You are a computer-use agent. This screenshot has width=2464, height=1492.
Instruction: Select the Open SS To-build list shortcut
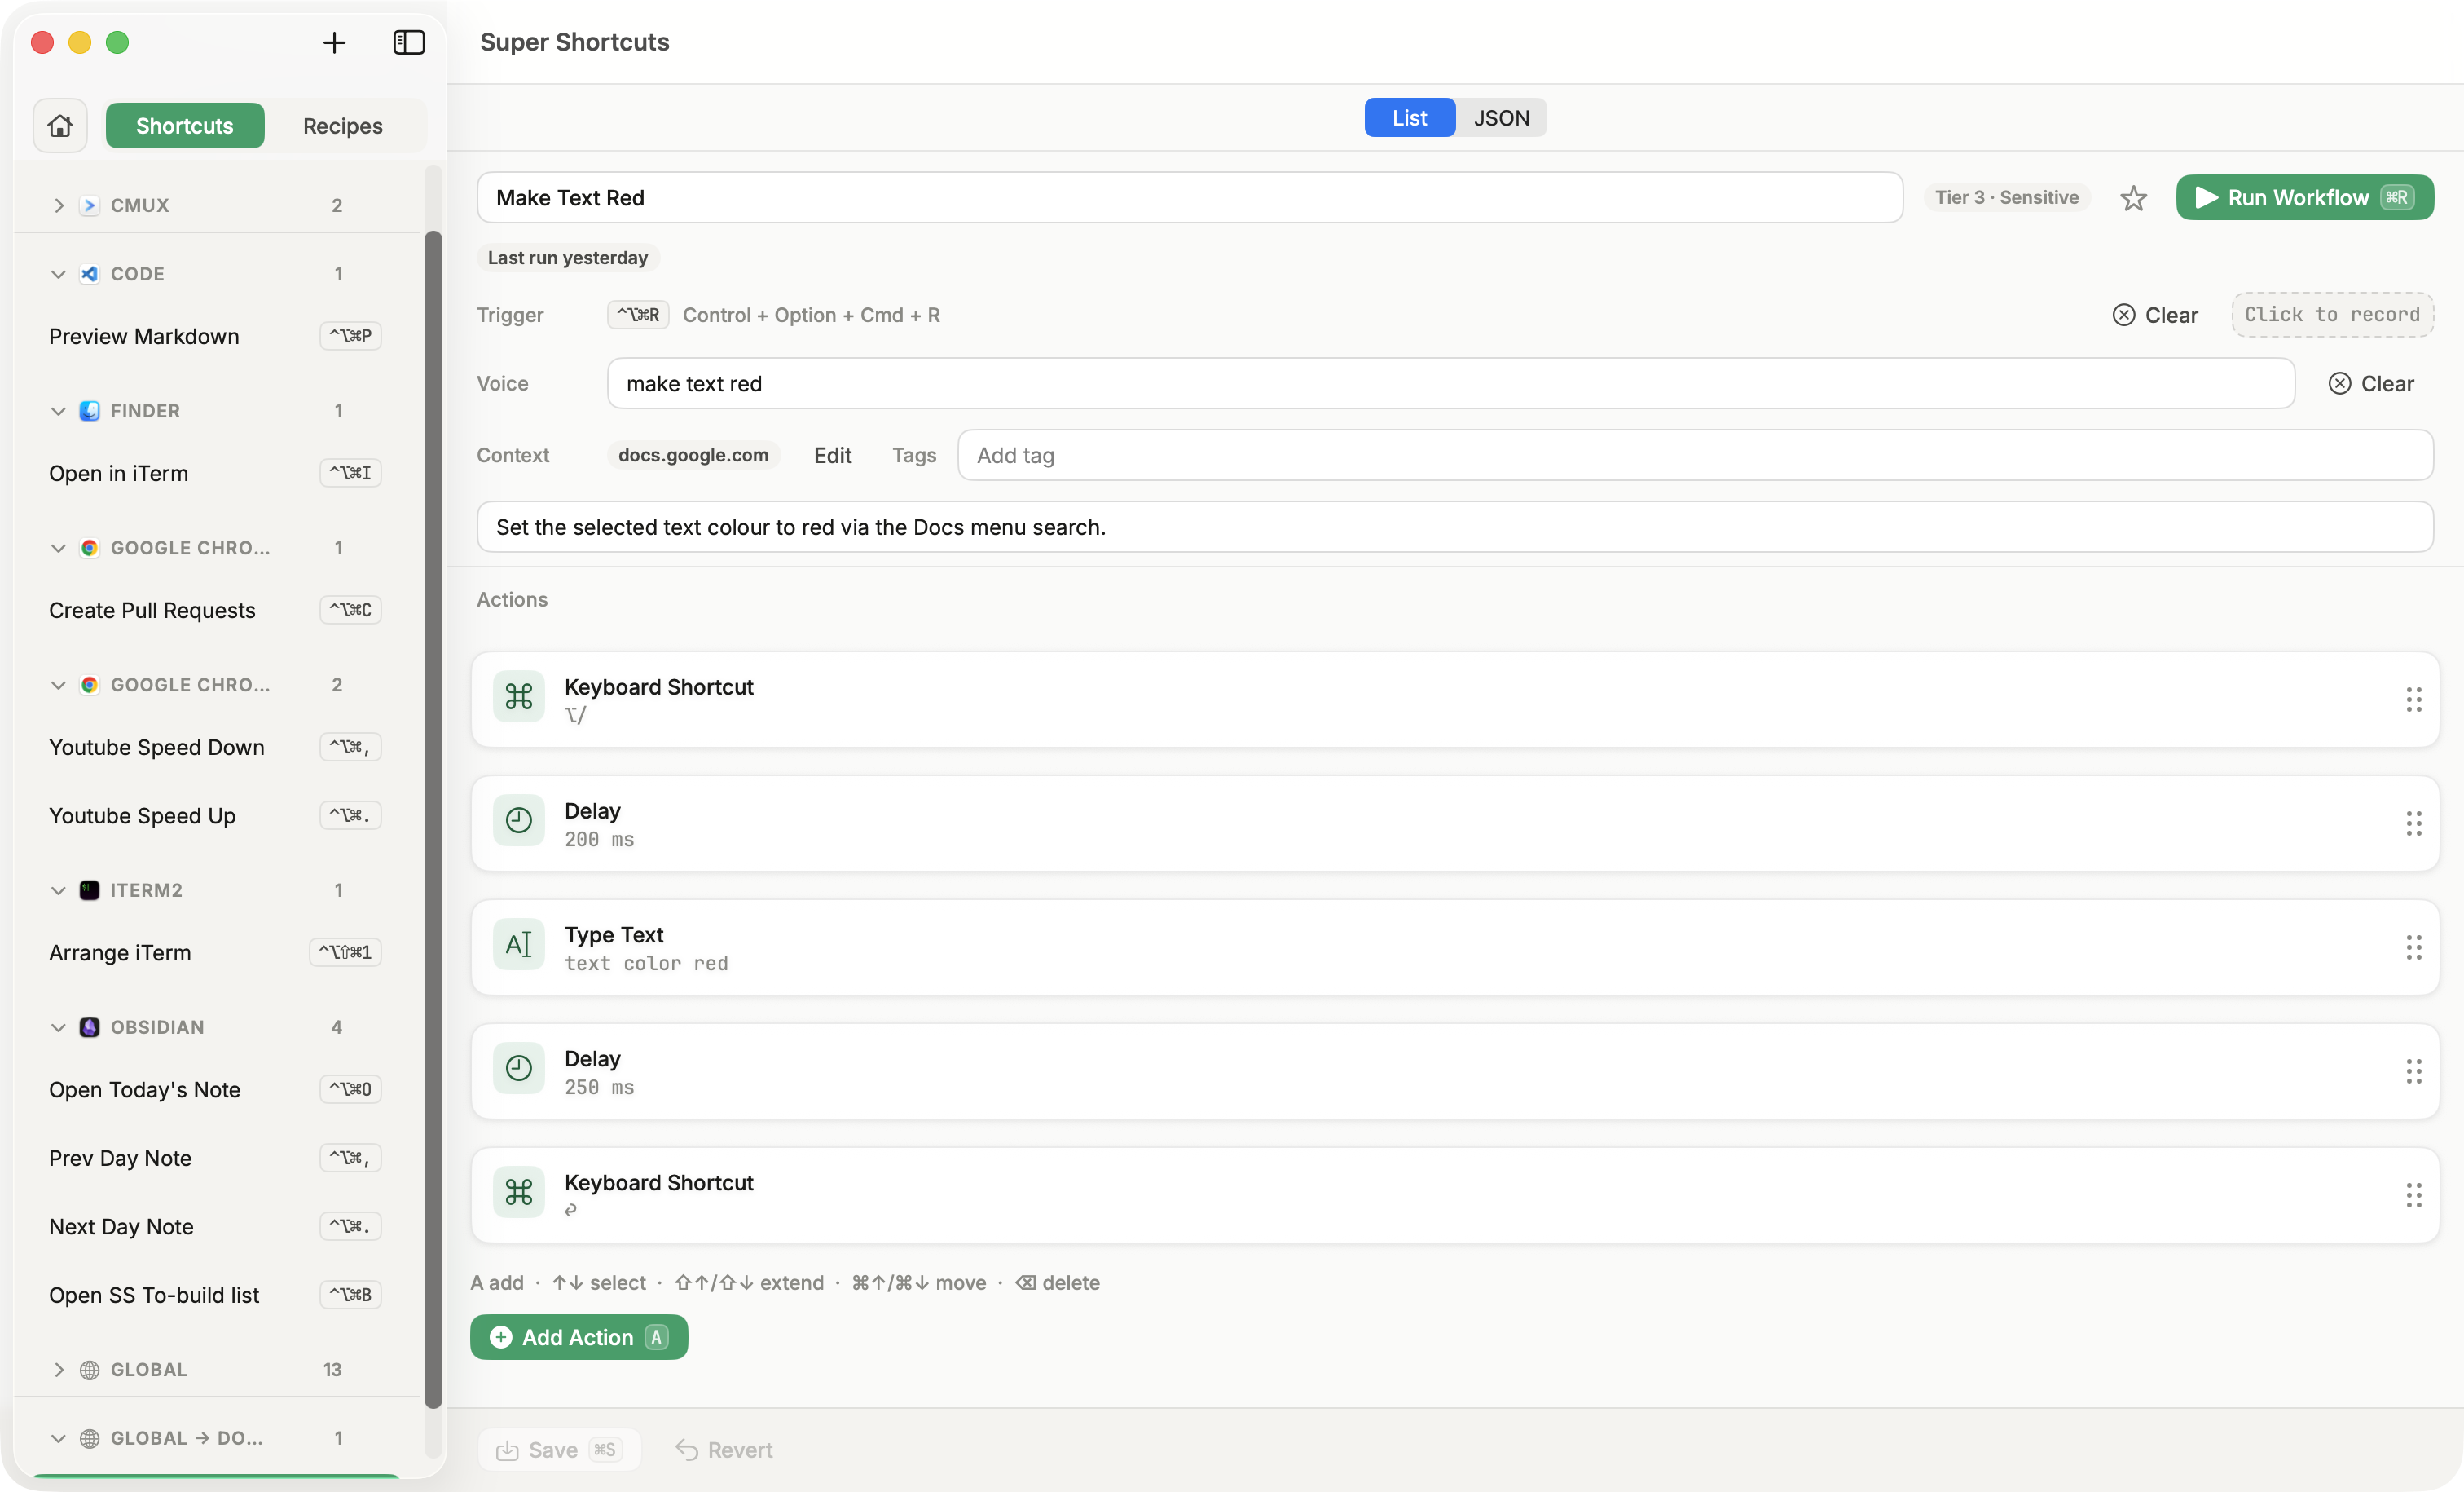click(x=215, y=1295)
